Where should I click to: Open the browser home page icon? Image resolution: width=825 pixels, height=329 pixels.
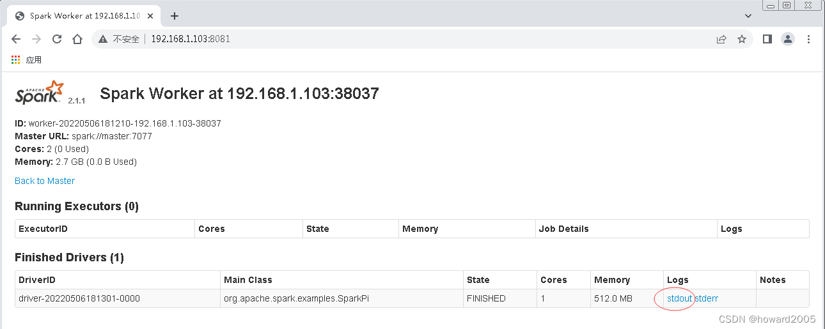click(x=77, y=39)
